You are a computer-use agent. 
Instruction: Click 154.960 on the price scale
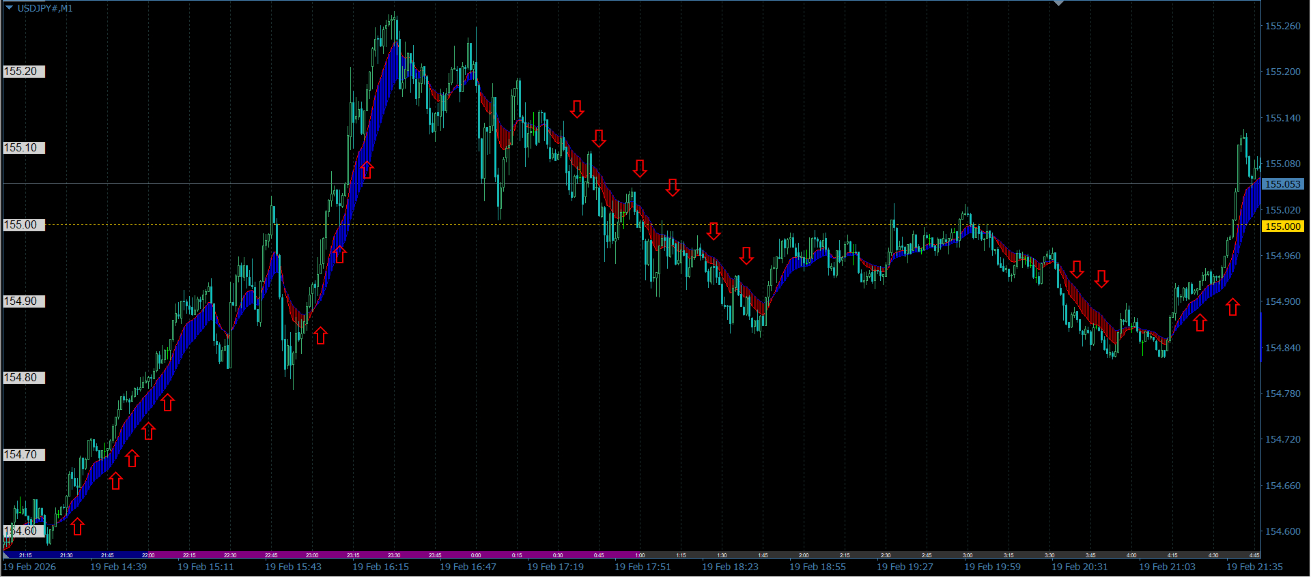point(1283,256)
